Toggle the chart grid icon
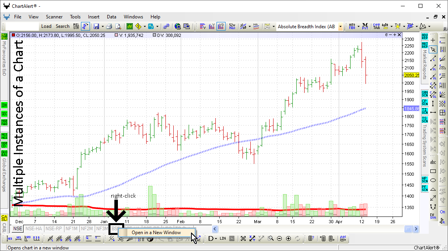Image resolution: width=448 pixels, height=251 pixels. point(232,238)
